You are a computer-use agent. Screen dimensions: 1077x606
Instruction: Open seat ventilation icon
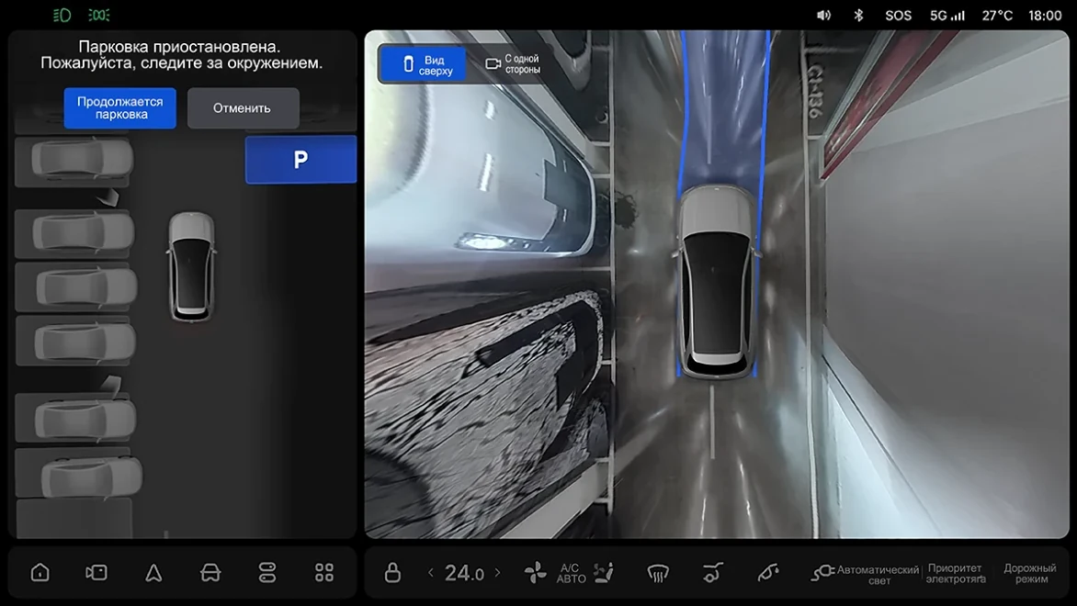[x=603, y=572]
